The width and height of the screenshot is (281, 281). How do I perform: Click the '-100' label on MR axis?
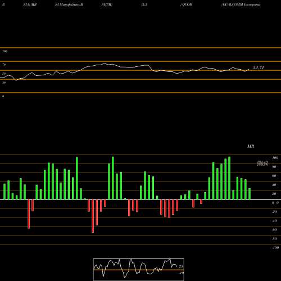tap(275, 248)
